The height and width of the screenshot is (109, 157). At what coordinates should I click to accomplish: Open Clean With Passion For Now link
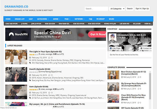tap(133, 97)
